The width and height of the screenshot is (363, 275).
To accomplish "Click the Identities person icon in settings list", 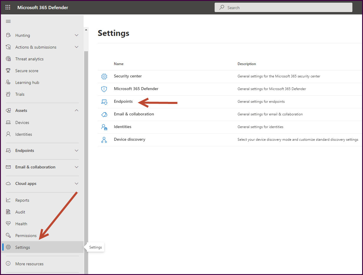I will click(104, 127).
